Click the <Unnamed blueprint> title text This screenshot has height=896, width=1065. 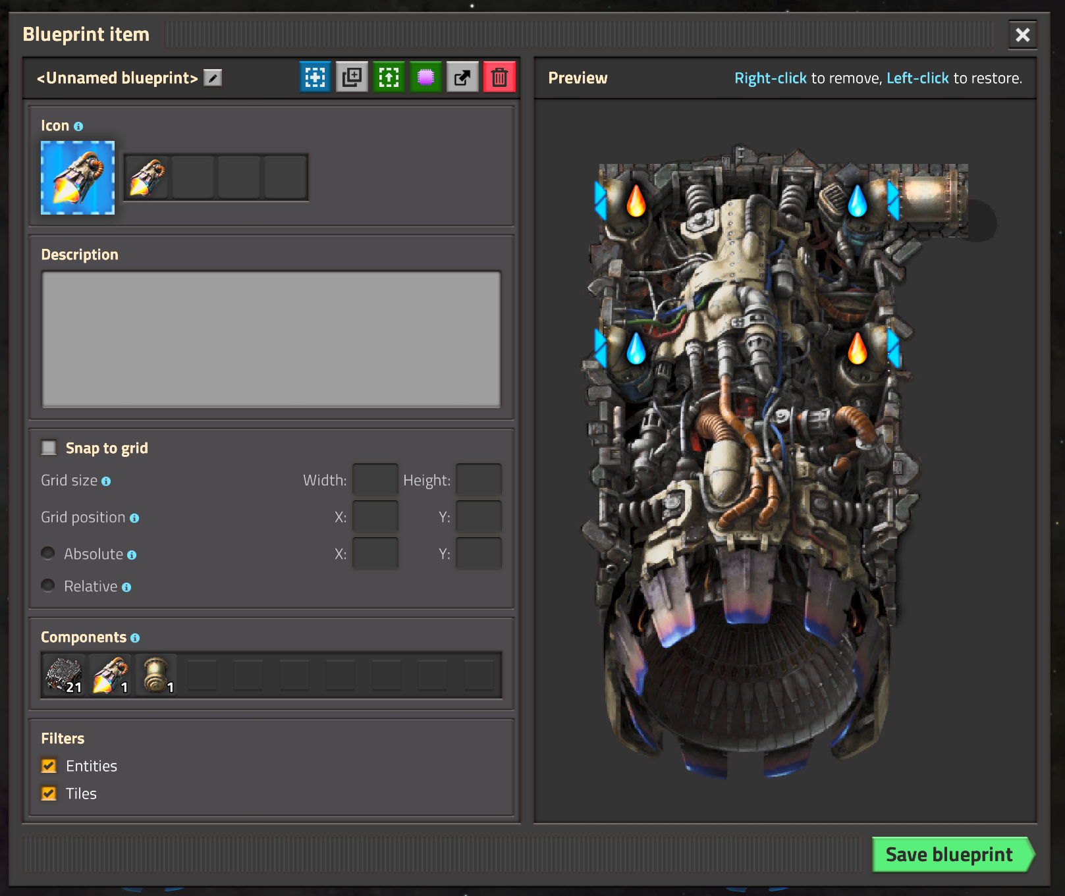pyautogui.click(x=117, y=78)
